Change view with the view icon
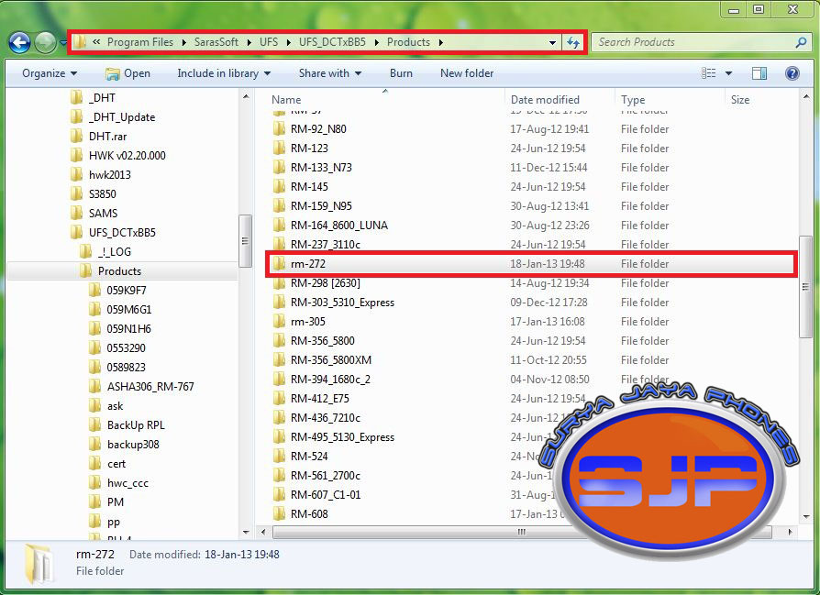 coord(708,73)
